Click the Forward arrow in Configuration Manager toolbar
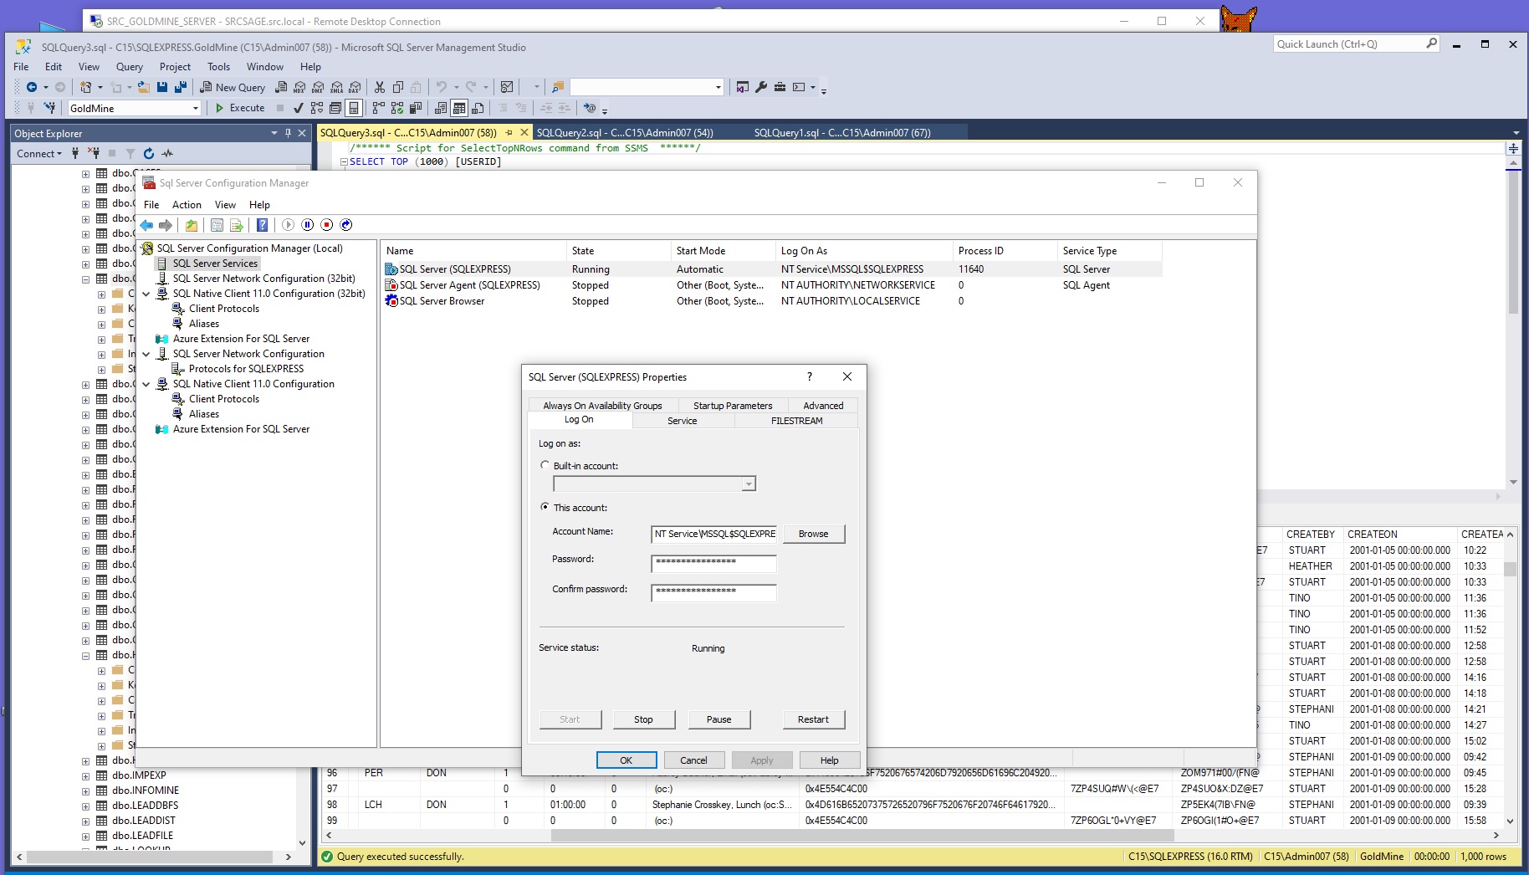1529x875 pixels. click(x=166, y=225)
